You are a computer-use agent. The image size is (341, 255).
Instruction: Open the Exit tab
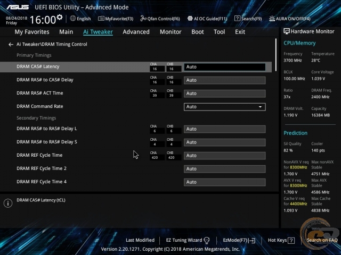240,32
